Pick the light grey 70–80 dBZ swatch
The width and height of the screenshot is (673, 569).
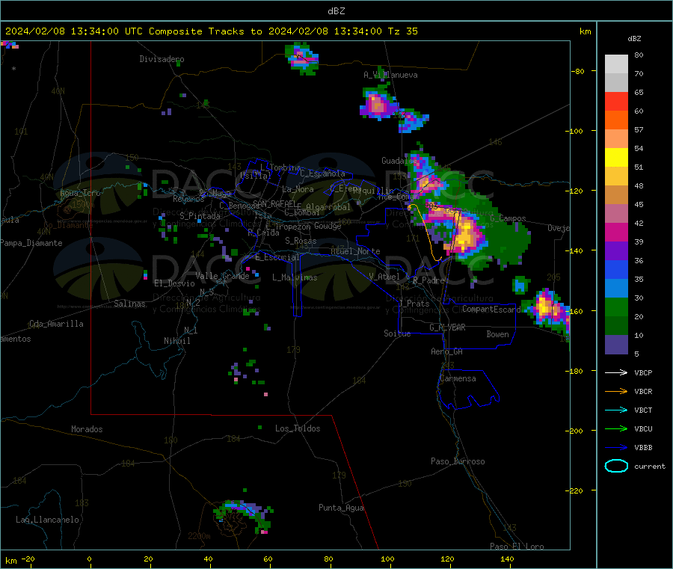(616, 64)
